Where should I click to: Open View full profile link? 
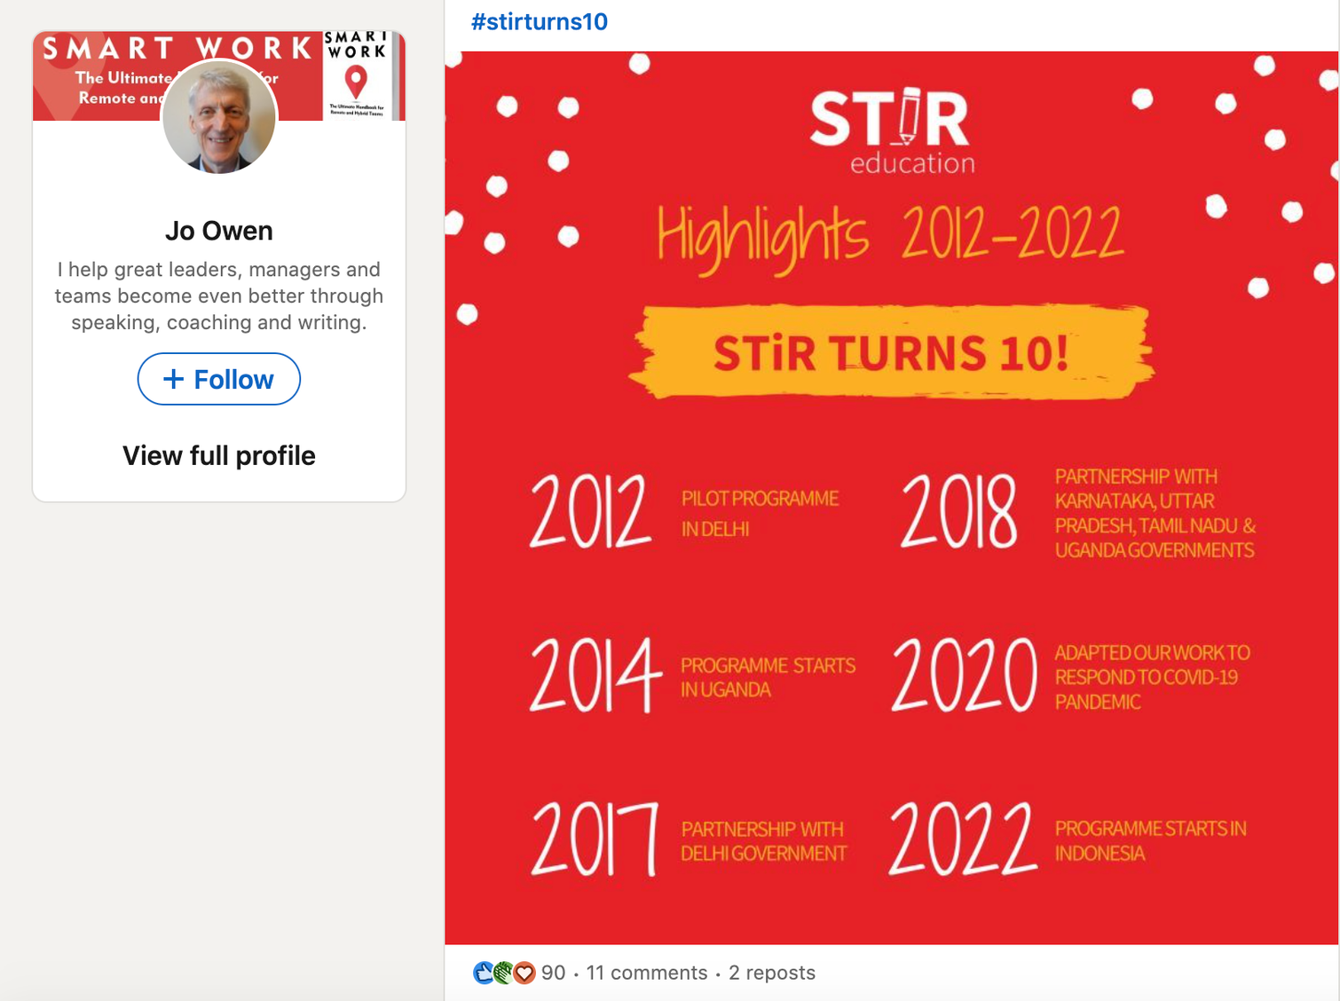[x=219, y=455]
